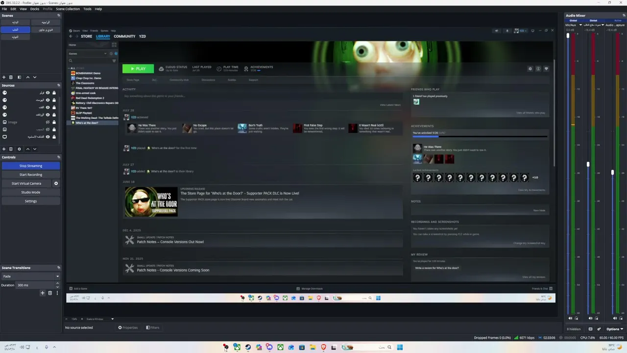Toggle the lock on the first source row
Screen dimensions: 627x353
coord(54,93)
